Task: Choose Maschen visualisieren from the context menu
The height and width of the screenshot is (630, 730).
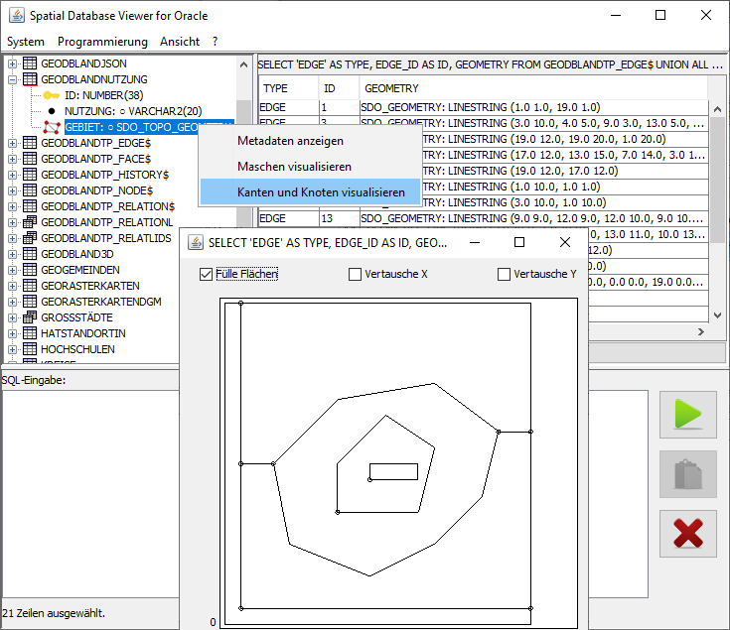Action: tap(311, 167)
